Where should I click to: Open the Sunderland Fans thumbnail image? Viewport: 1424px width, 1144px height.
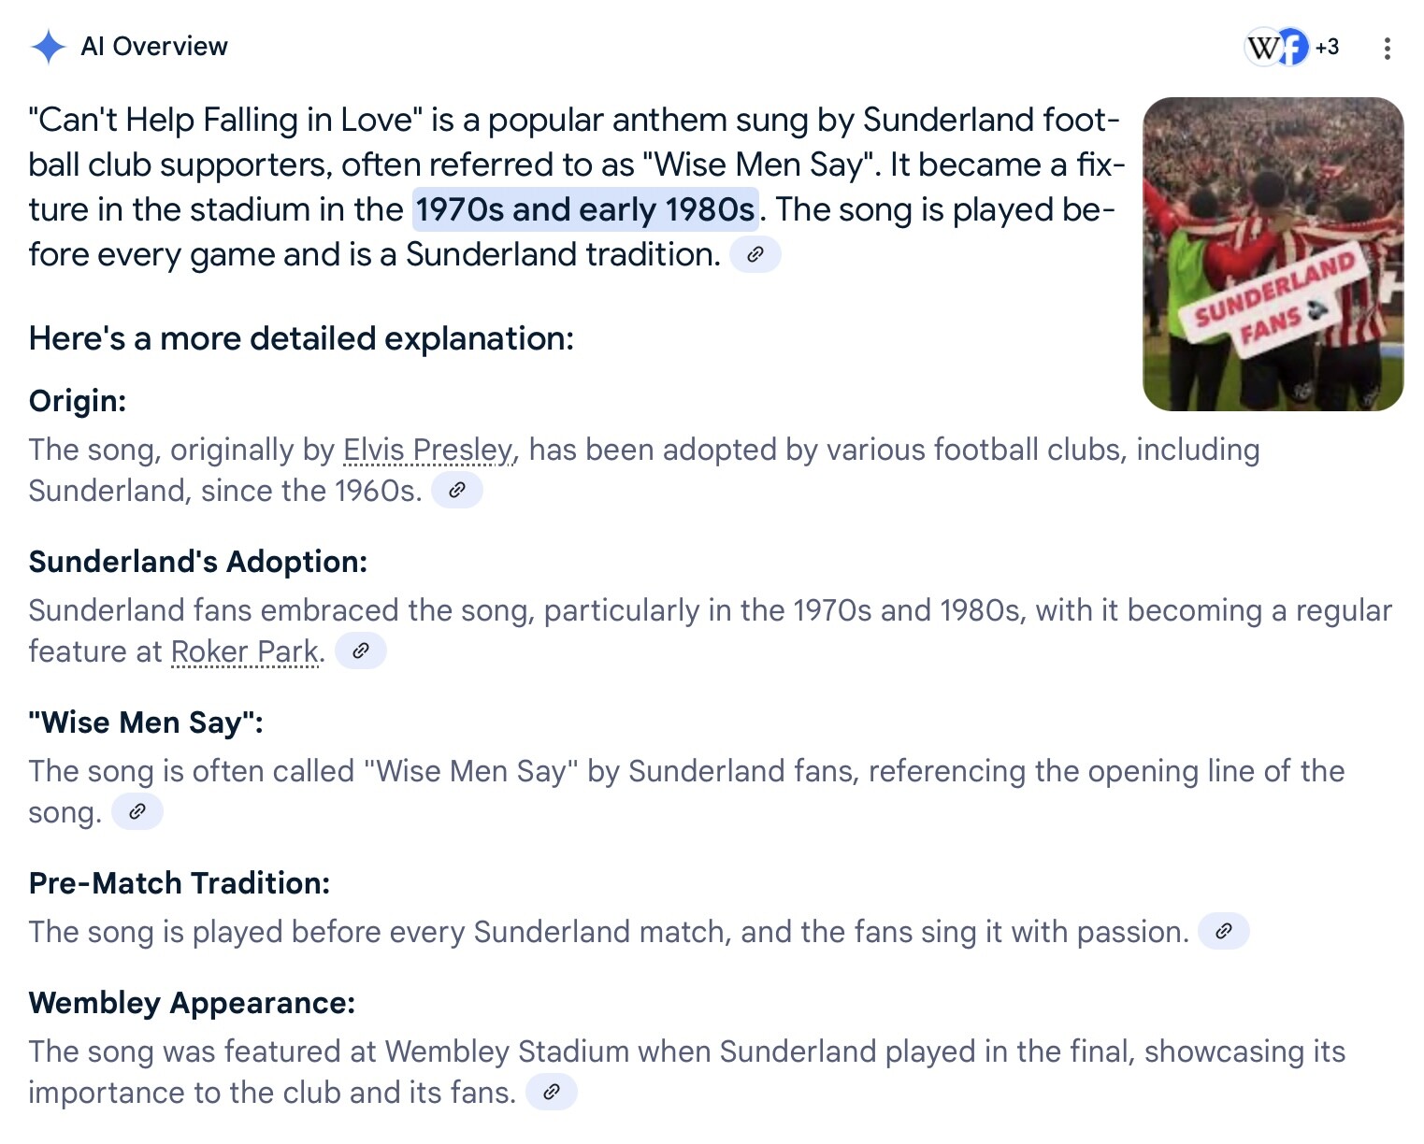tap(1273, 254)
